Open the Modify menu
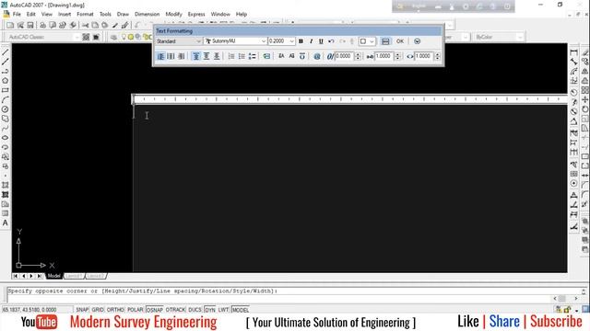This screenshot has height=331, width=590. [x=174, y=15]
